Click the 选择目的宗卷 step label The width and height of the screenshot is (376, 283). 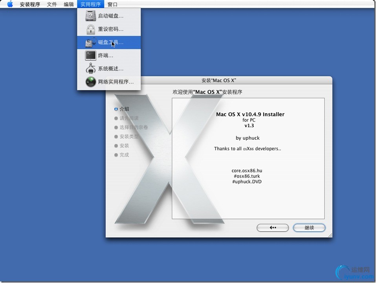coord(134,127)
